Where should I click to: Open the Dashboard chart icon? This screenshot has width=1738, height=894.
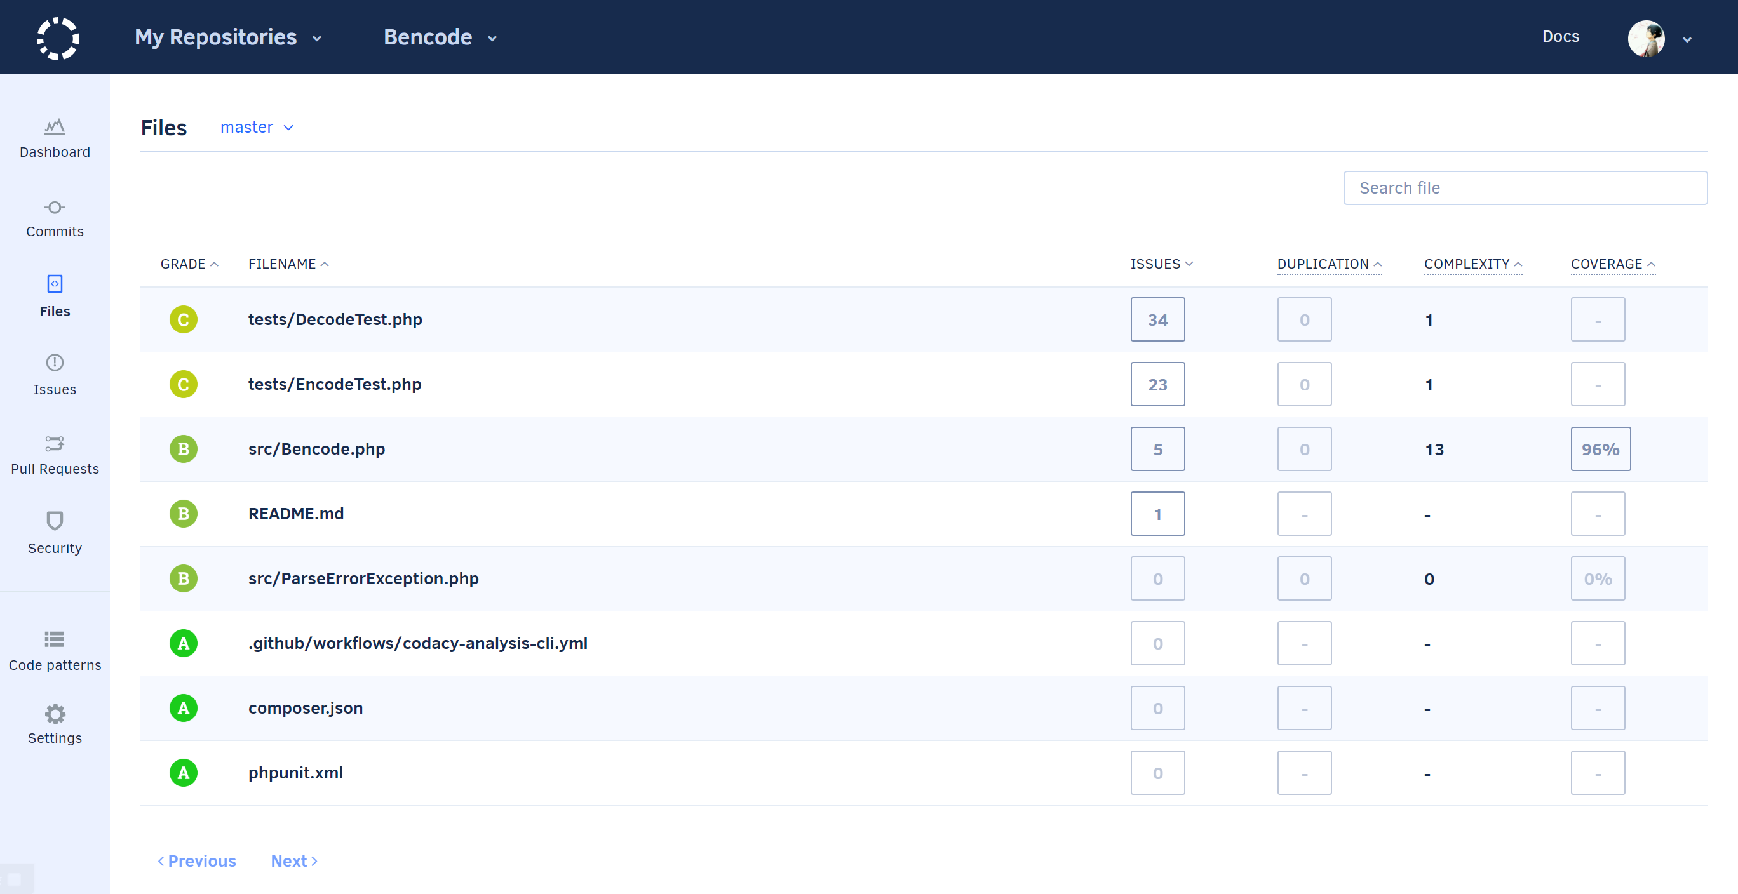(x=55, y=126)
